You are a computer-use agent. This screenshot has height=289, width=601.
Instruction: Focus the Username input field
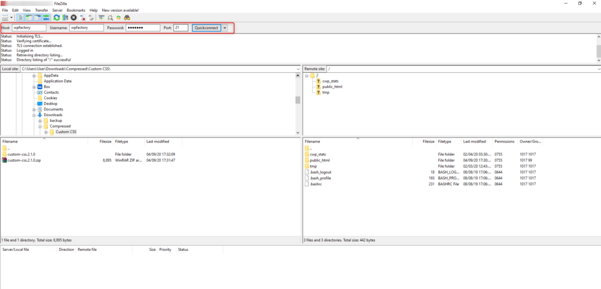tap(87, 28)
